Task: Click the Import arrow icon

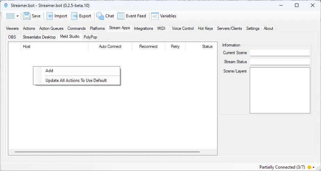Action: click(50, 16)
